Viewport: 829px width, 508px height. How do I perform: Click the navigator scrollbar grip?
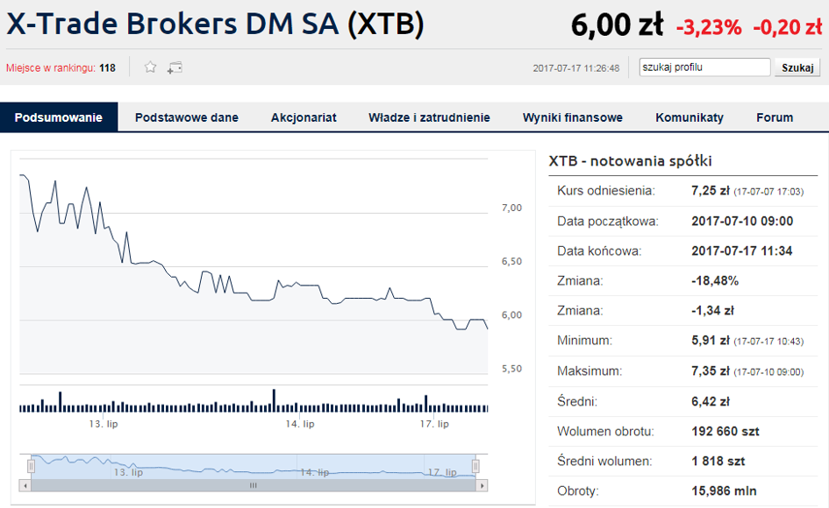254,485
